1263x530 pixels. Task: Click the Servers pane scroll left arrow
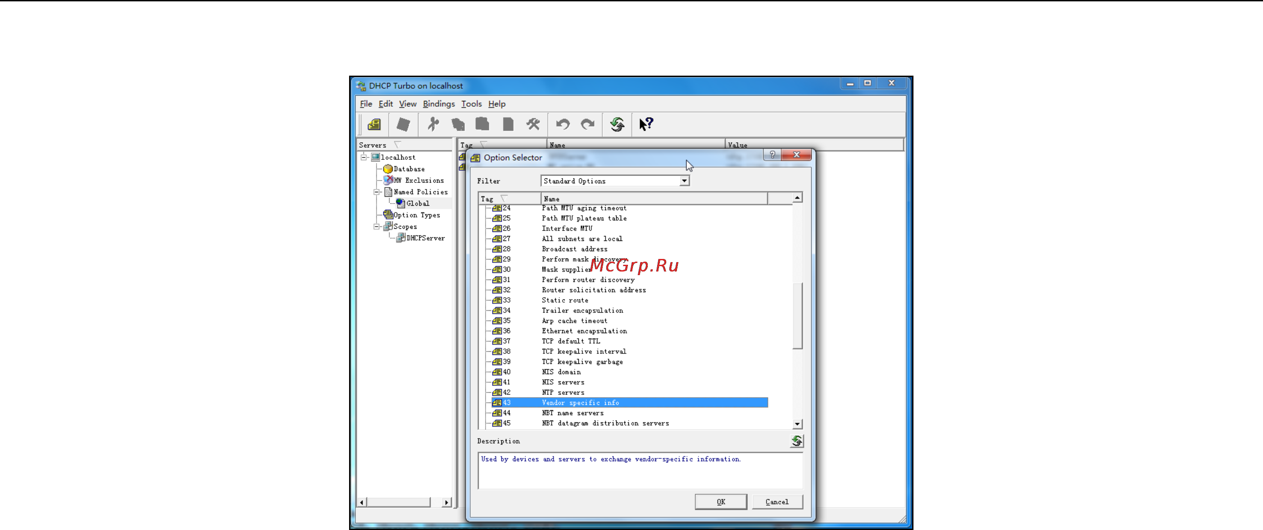tap(362, 502)
